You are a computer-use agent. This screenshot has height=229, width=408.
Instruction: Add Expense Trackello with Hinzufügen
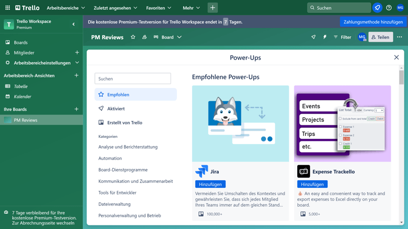click(x=312, y=184)
